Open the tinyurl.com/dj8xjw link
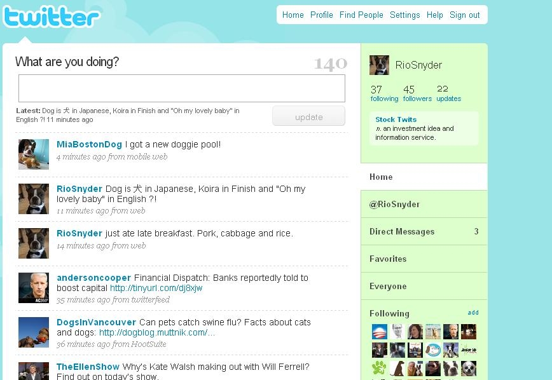The image size is (552, 380). click(156, 288)
